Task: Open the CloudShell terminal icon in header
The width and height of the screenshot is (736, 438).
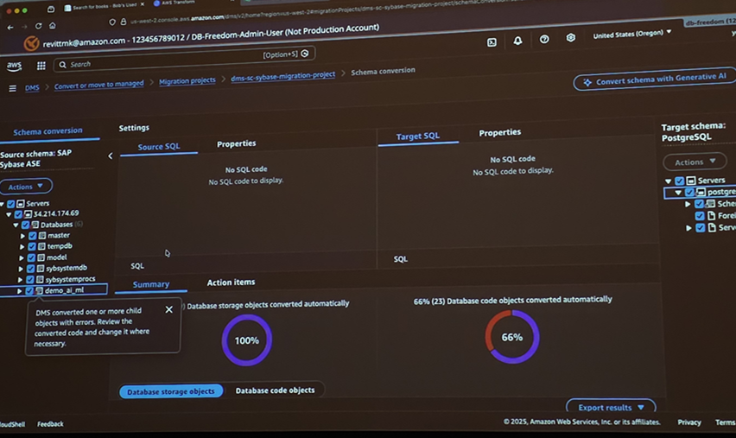Action: point(492,41)
